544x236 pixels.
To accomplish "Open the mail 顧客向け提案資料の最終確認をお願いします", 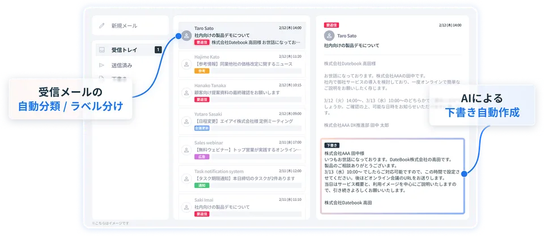I will click(x=242, y=92).
